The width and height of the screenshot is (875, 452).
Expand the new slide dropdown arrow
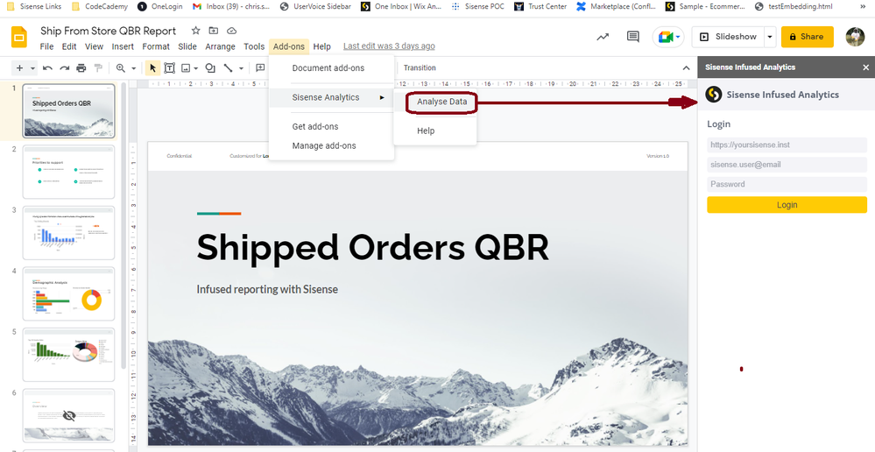pyautogui.click(x=32, y=67)
